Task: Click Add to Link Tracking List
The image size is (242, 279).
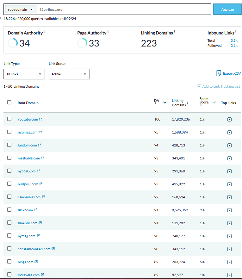Action: point(221,86)
